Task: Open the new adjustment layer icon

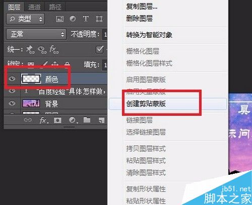Action: [73, 120]
